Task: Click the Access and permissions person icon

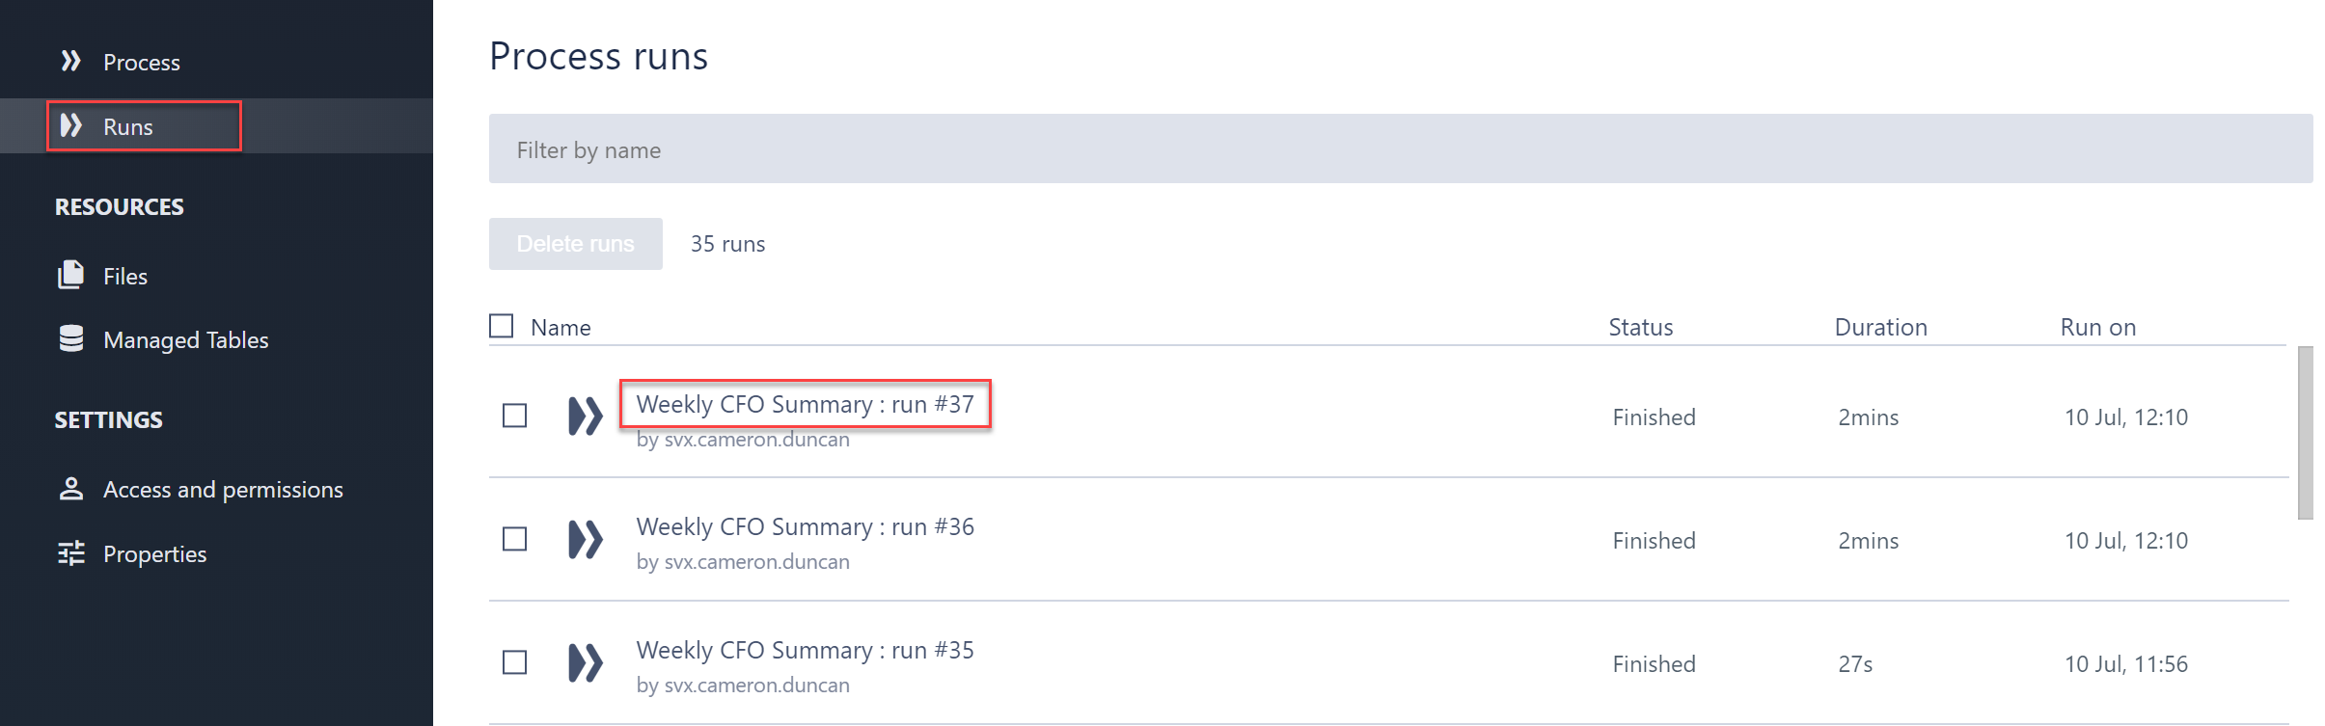Action: point(70,489)
